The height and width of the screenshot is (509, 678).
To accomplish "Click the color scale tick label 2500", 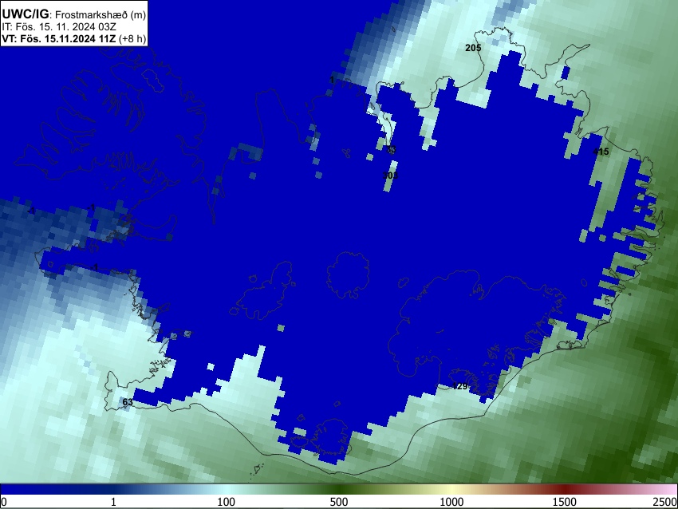I will (x=665, y=502).
